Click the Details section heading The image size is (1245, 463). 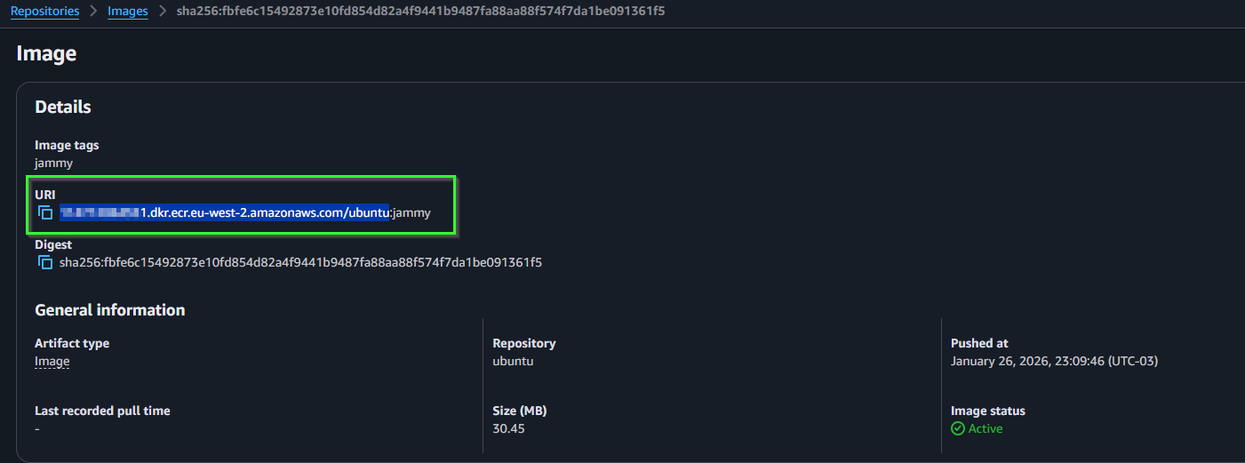(63, 108)
